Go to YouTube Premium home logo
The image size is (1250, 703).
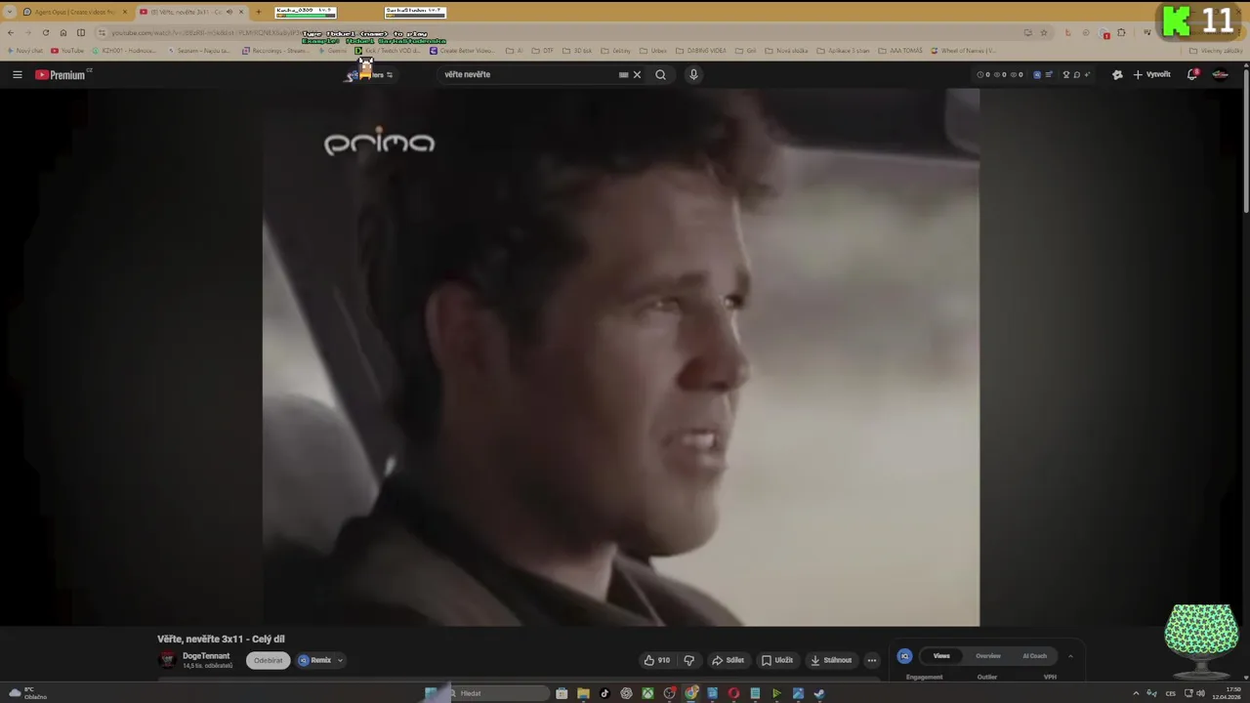tap(62, 74)
